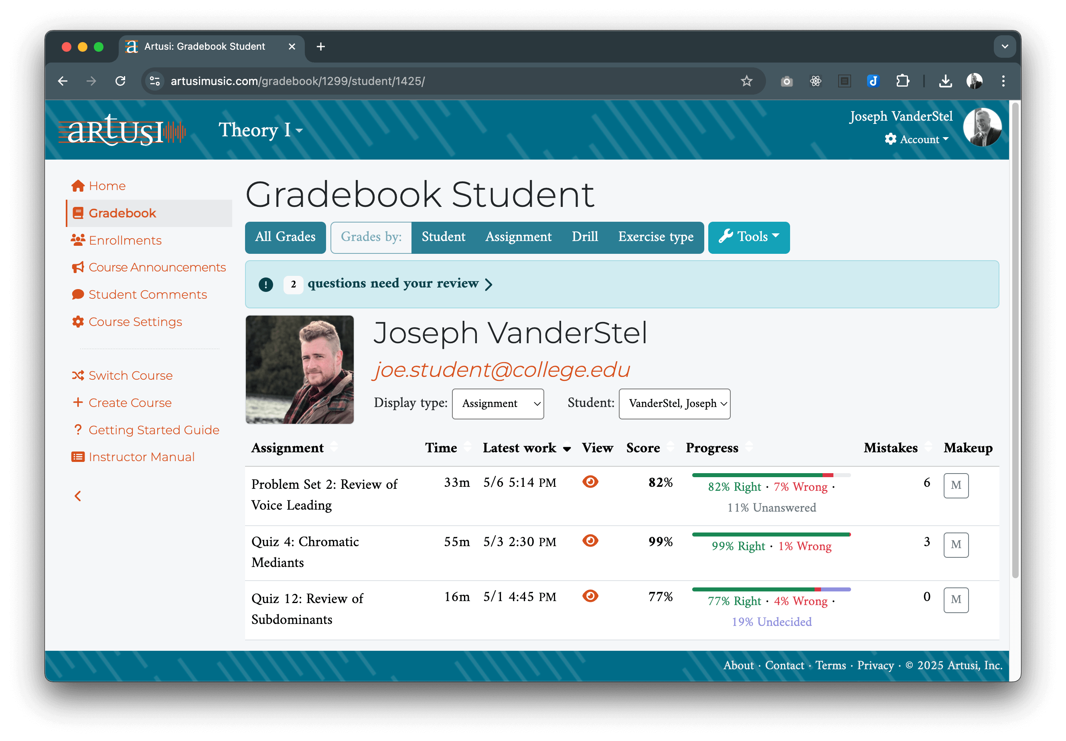
Task: View Problem Set 2 work via eye icon
Action: (x=590, y=482)
